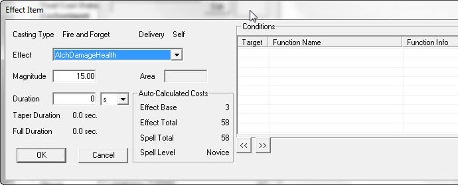The image size is (458, 185).
Task: Click the Function Name column header
Action: click(x=335, y=42)
